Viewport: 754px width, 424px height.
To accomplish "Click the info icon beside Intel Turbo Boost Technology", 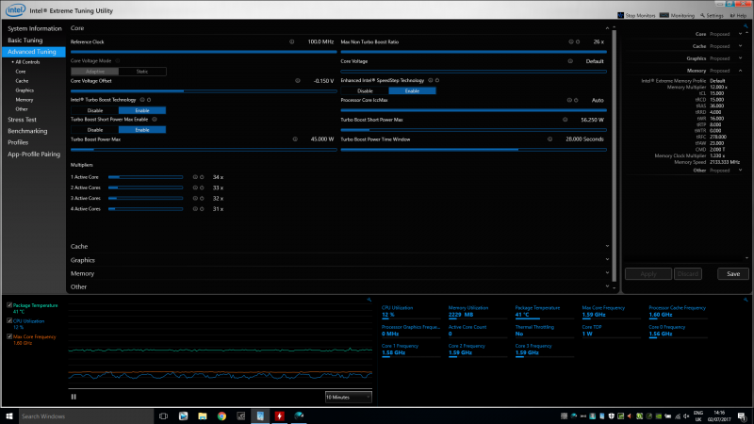I will [x=142, y=100].
